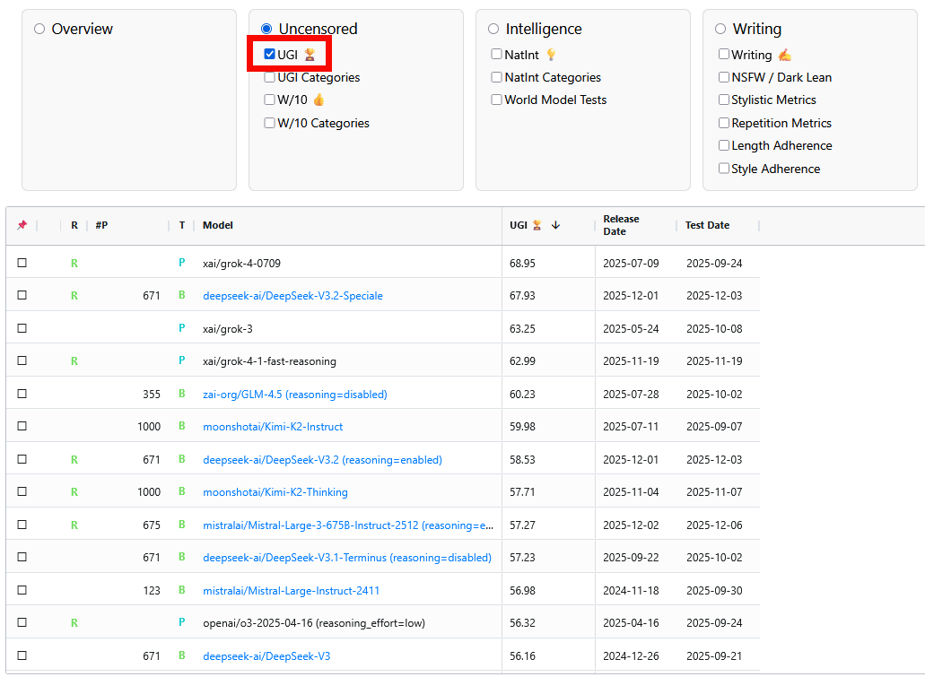
Task: Click the B type icon for Kimi-K2-Instruct
Action: (x=181, y=427)
